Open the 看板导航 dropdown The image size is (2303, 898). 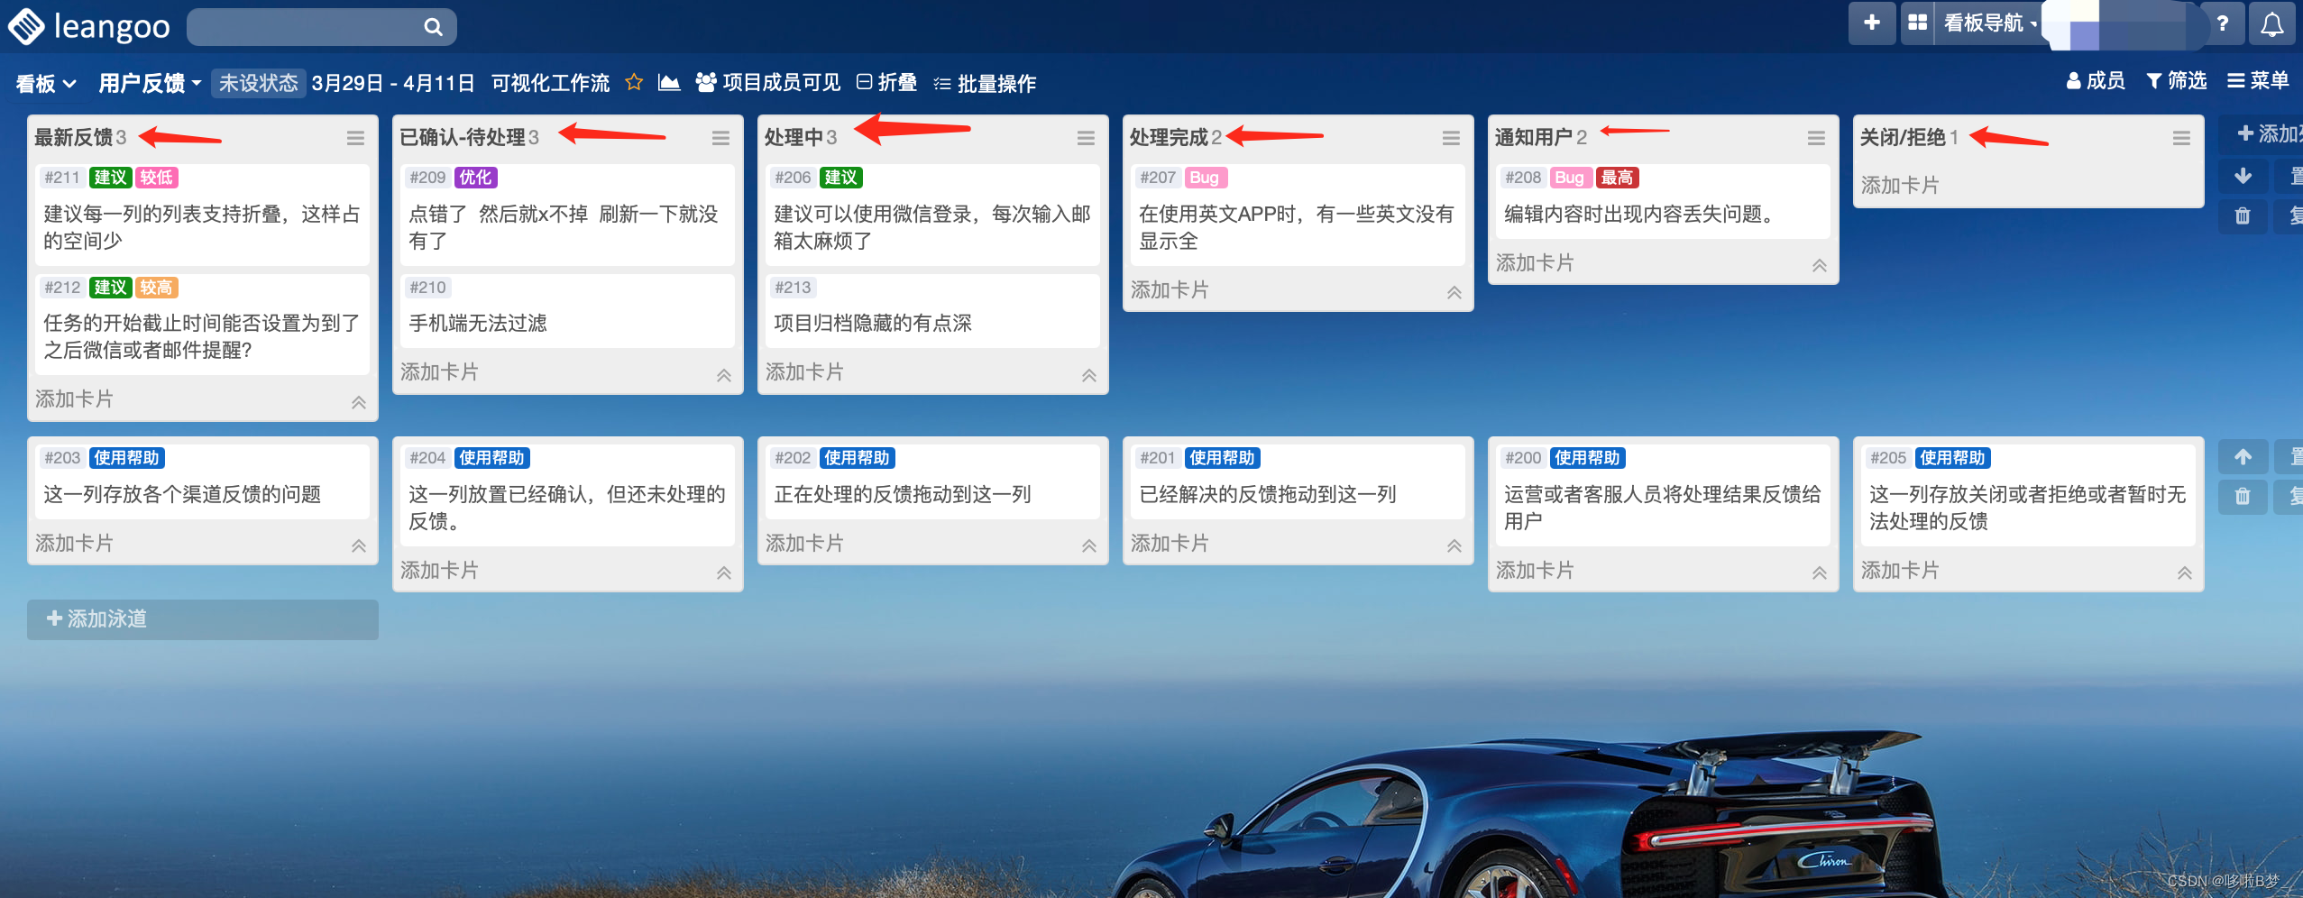click(1989, 23)
